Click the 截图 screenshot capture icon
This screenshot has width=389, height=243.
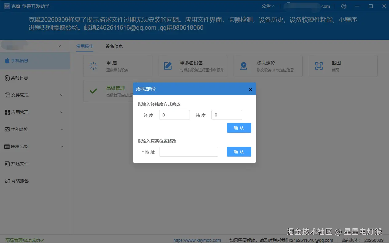pos(319,66)
